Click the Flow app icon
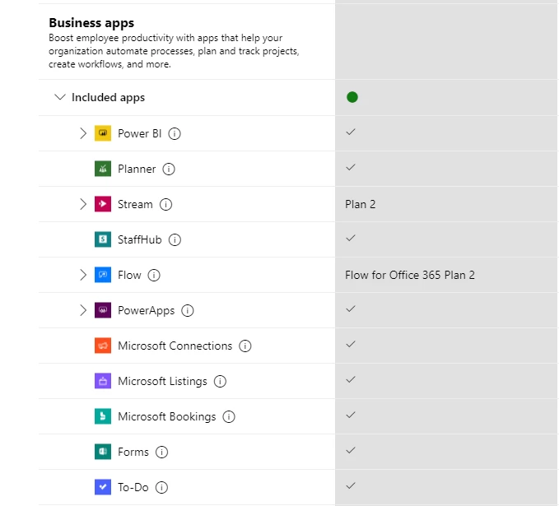 tap(103, 275)
